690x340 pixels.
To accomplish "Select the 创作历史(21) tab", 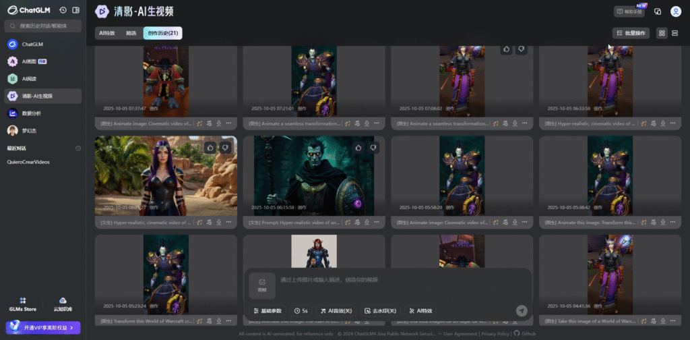I will click(x=162, y=33).
